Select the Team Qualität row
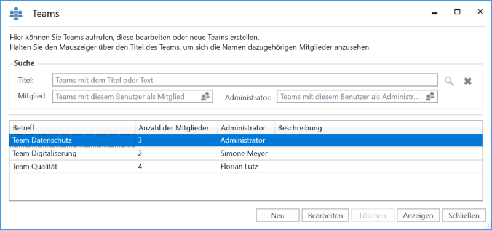 point(246,167)
